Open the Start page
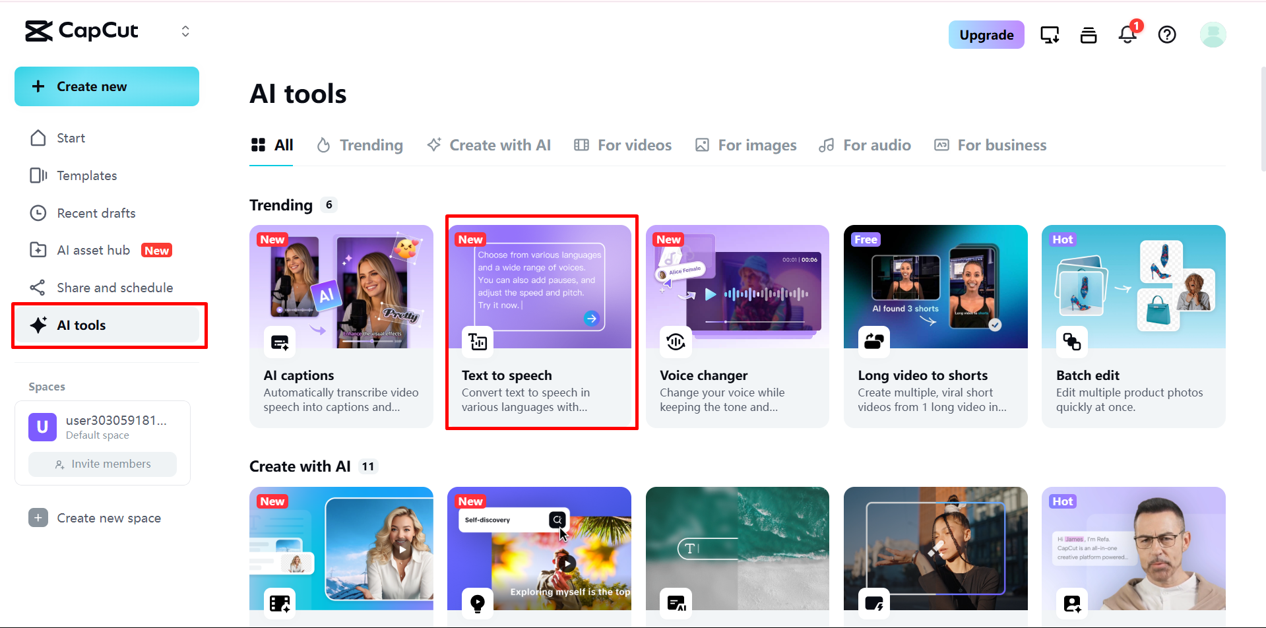Viewport: 1266px width, 628px height. point(107,138)
